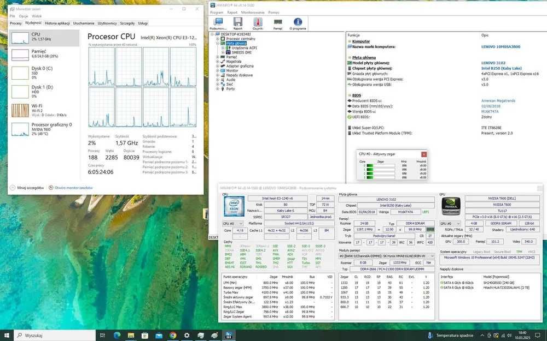Select the CPU graph thumbnail in Task Manager
The width and height of the screenshot is (547, 341).
[x=20, y=38]
